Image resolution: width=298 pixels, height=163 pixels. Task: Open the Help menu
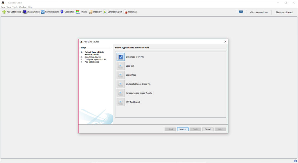tap(30, 7)
